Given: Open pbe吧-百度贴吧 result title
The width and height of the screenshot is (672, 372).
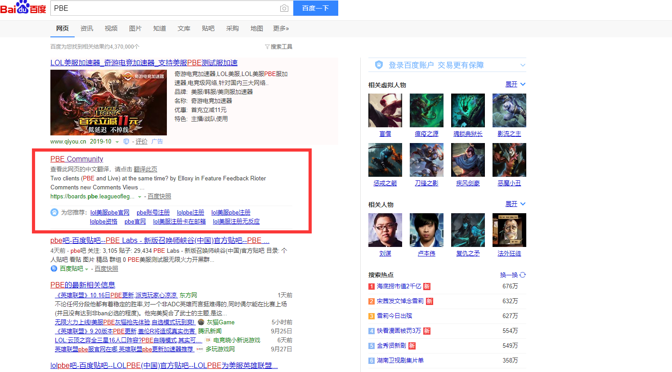Looking at the screenshot, I should 160,240.
